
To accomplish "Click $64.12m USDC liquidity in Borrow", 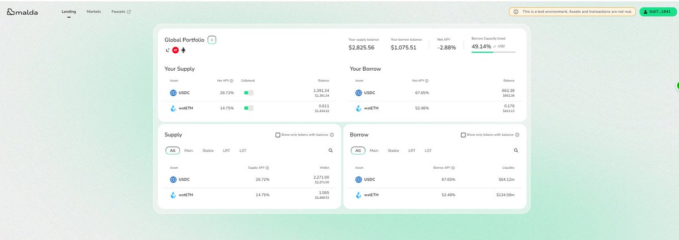I will pyautogui.click(x=506, y=179).
